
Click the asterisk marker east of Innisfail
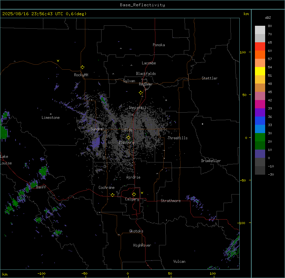(166, 100)
